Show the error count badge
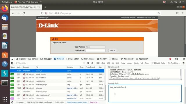Screen dimensions: 186x104 tap(171, 59)
